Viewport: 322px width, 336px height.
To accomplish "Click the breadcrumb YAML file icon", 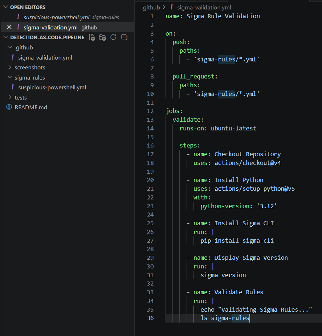I will click(171, 7).
